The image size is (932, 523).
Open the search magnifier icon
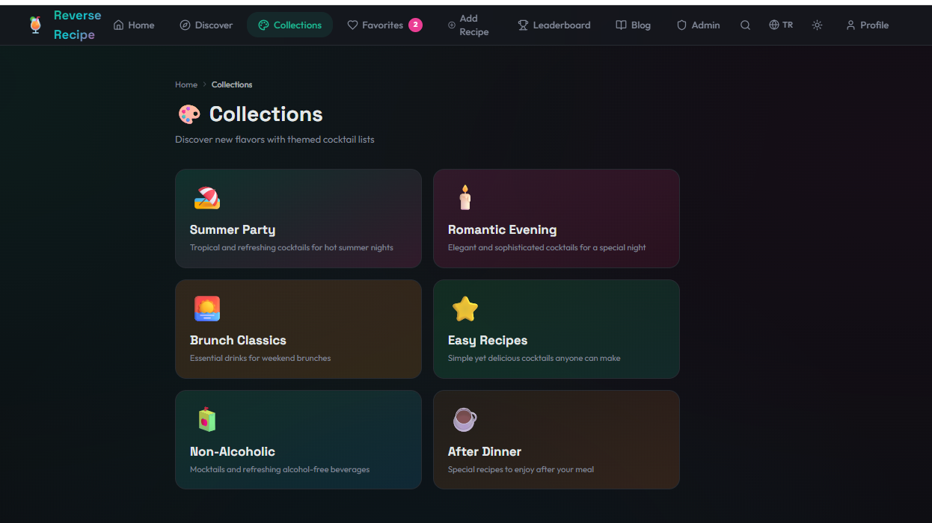coord(745,25)
